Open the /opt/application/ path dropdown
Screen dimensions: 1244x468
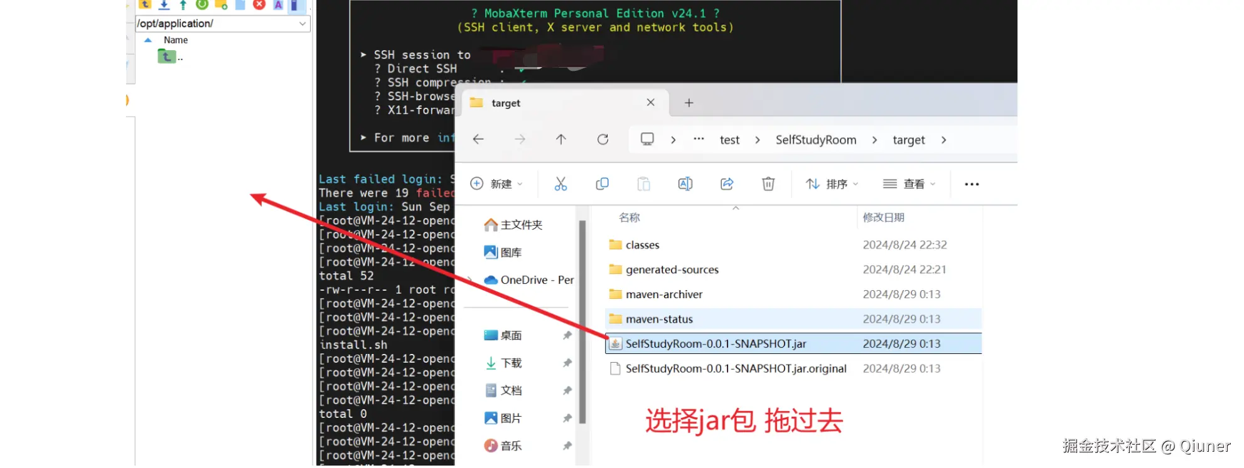(303, 24)
